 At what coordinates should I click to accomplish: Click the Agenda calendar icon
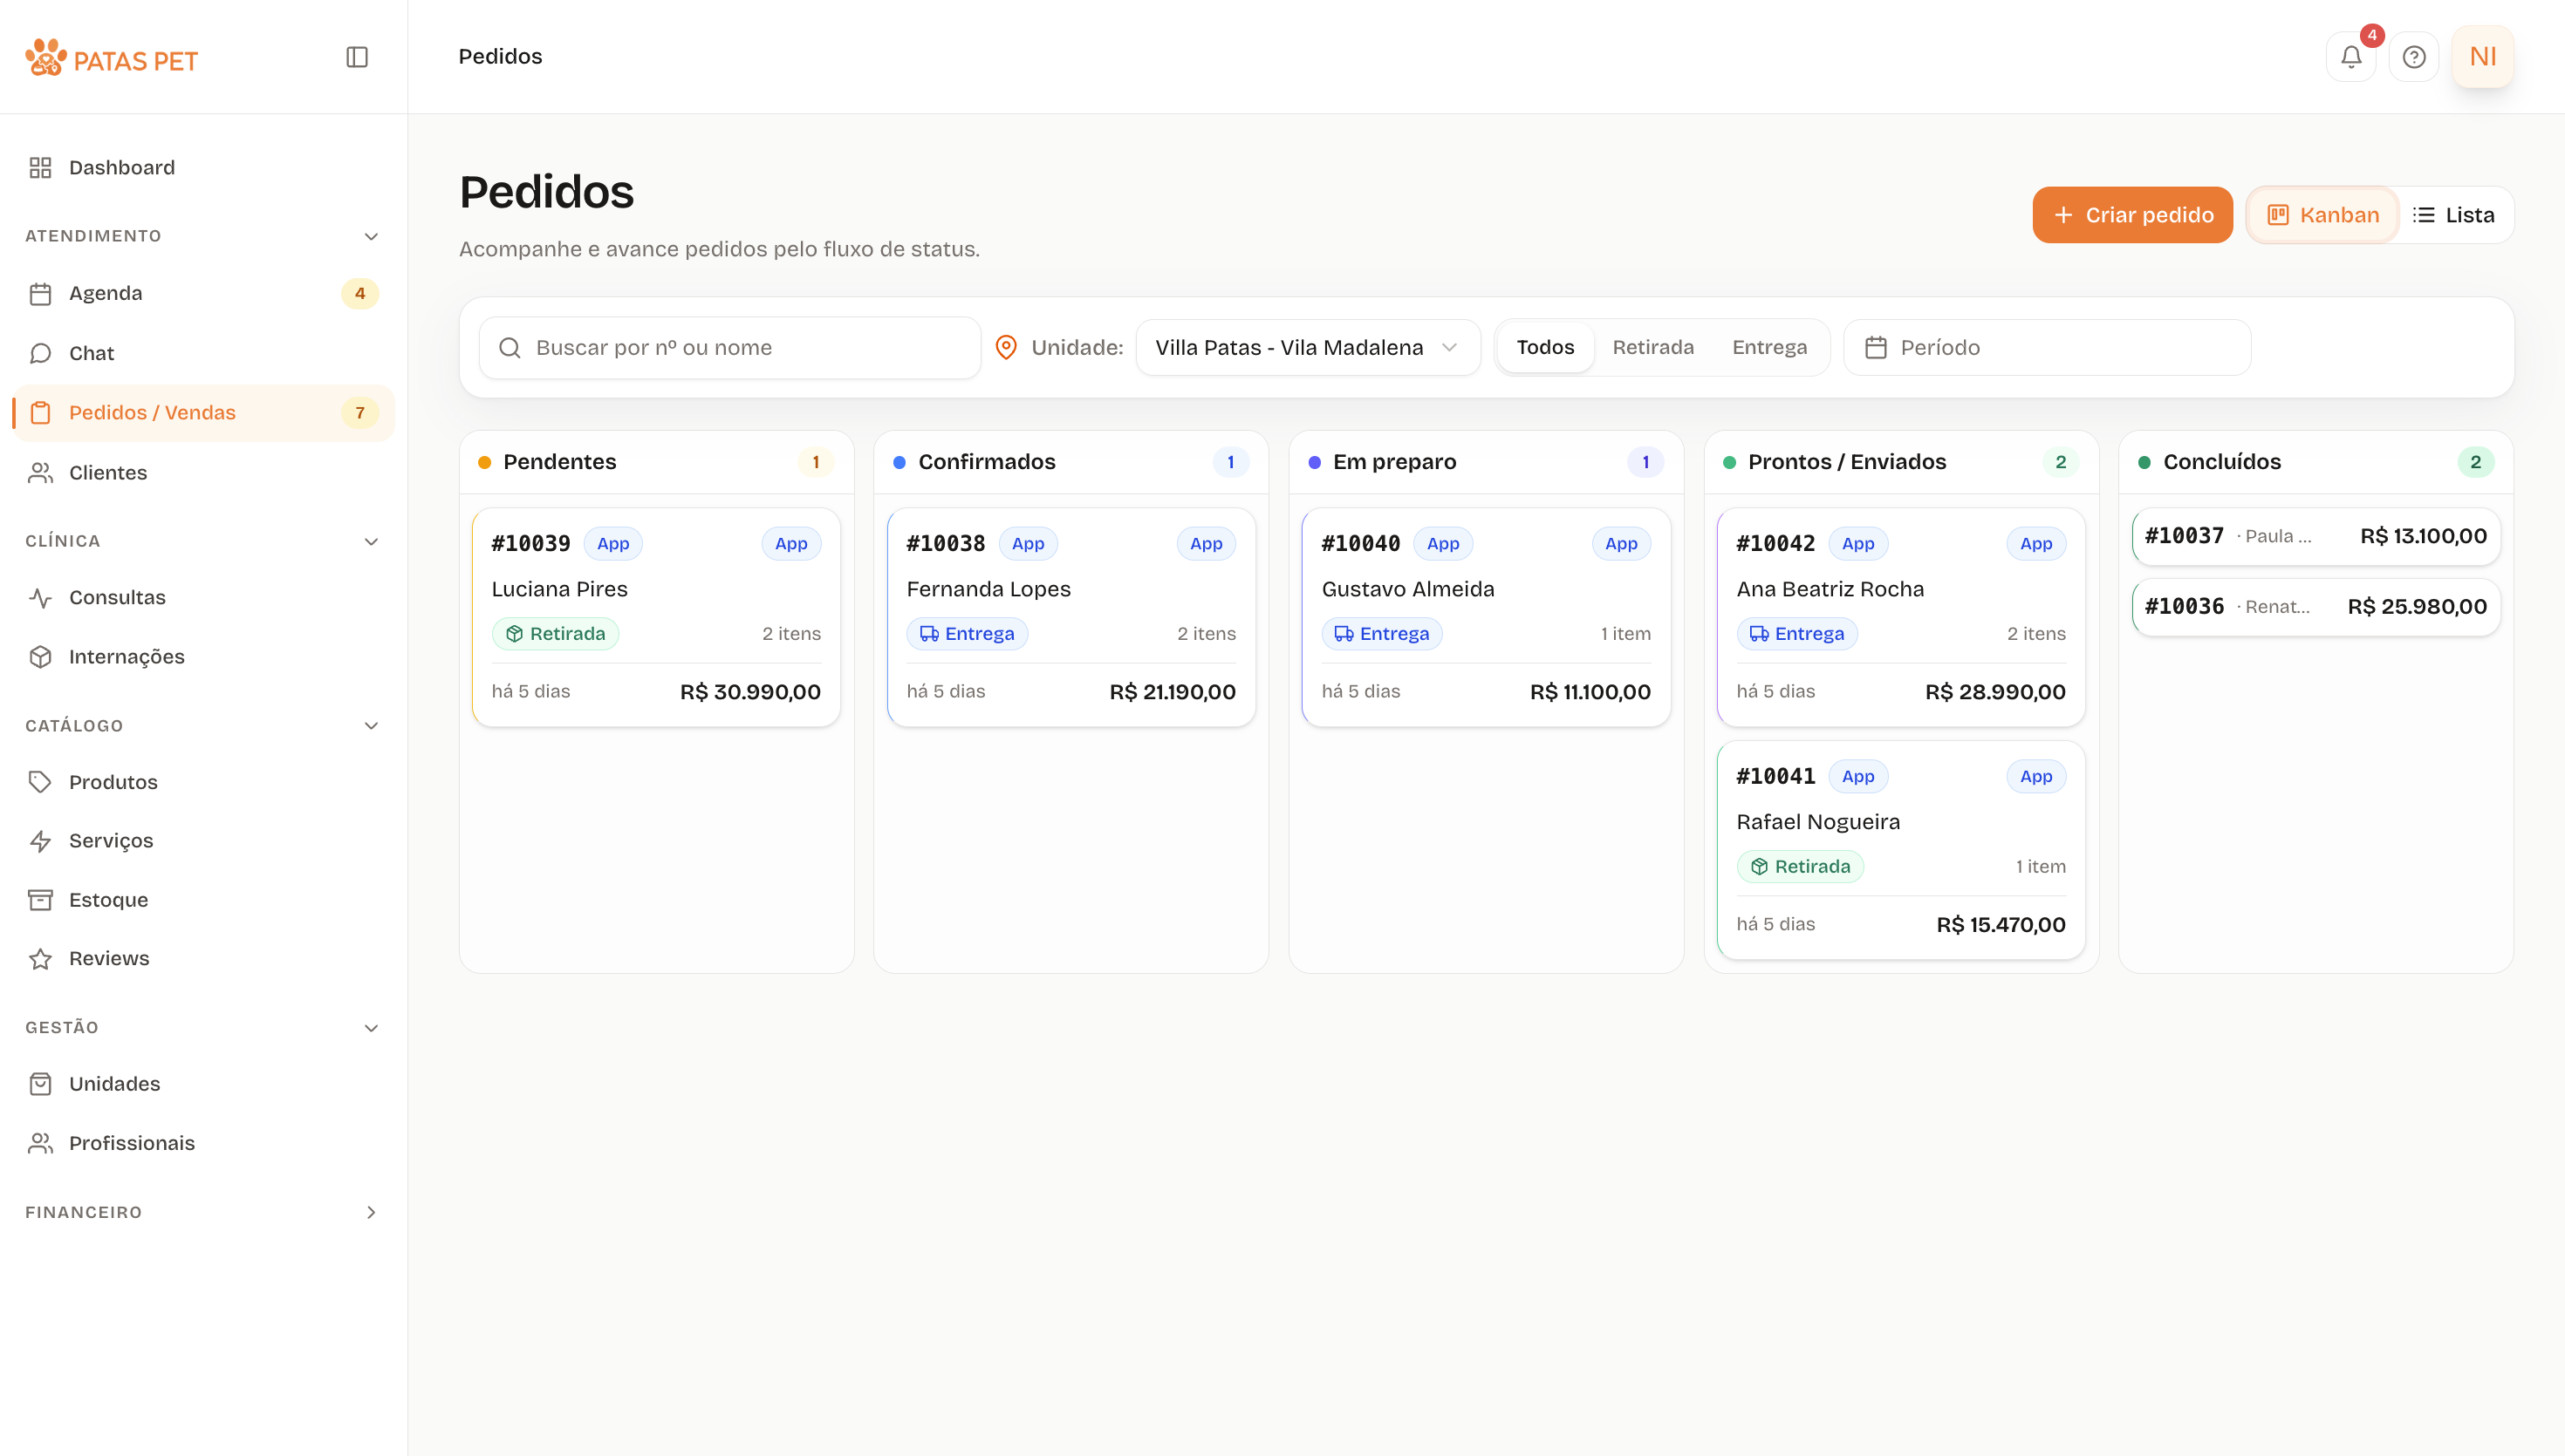40,294
